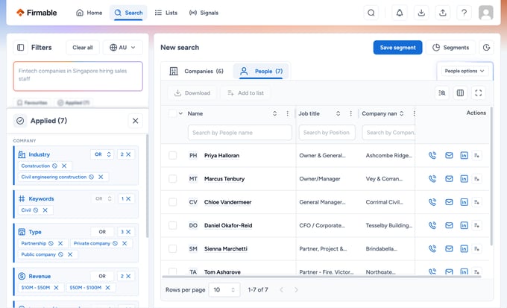Sort by Company name column arrows
The height and width of the screenshot is (308, 507).
pos(401,113)
